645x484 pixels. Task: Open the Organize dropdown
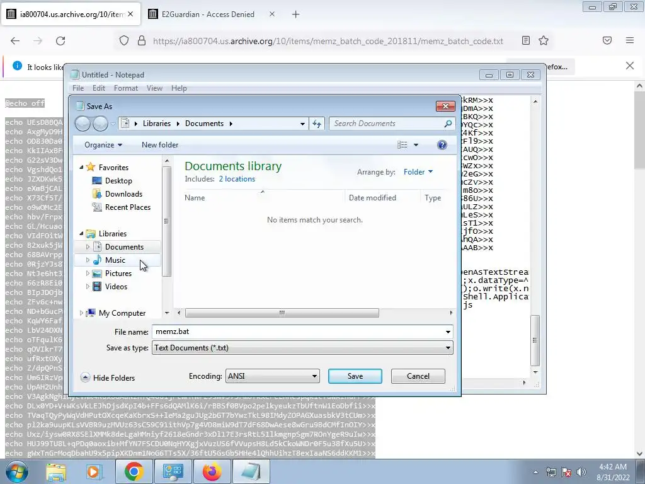[103, 145]
